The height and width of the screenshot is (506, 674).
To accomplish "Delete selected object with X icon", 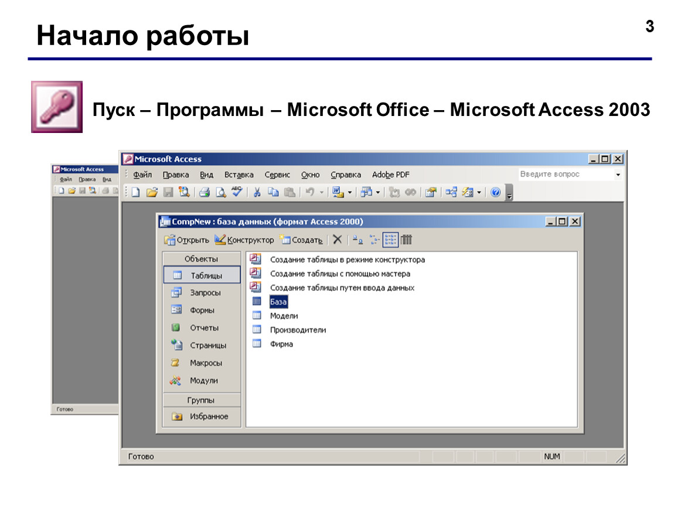I will pos(338,240).
